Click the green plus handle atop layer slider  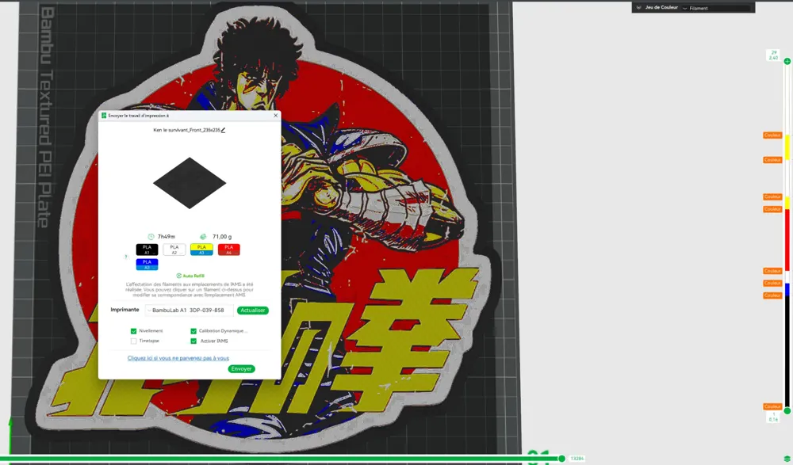pyautogui.click(x=787, y=61)
